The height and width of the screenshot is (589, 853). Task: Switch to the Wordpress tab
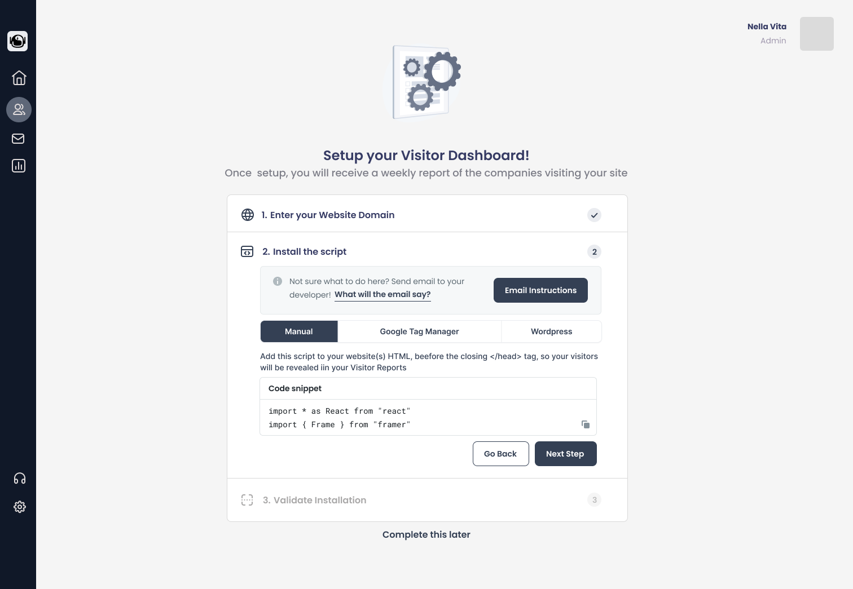pos(551,331)
